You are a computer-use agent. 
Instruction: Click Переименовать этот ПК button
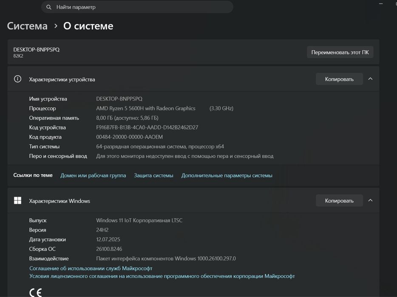(x=340, y=52)
